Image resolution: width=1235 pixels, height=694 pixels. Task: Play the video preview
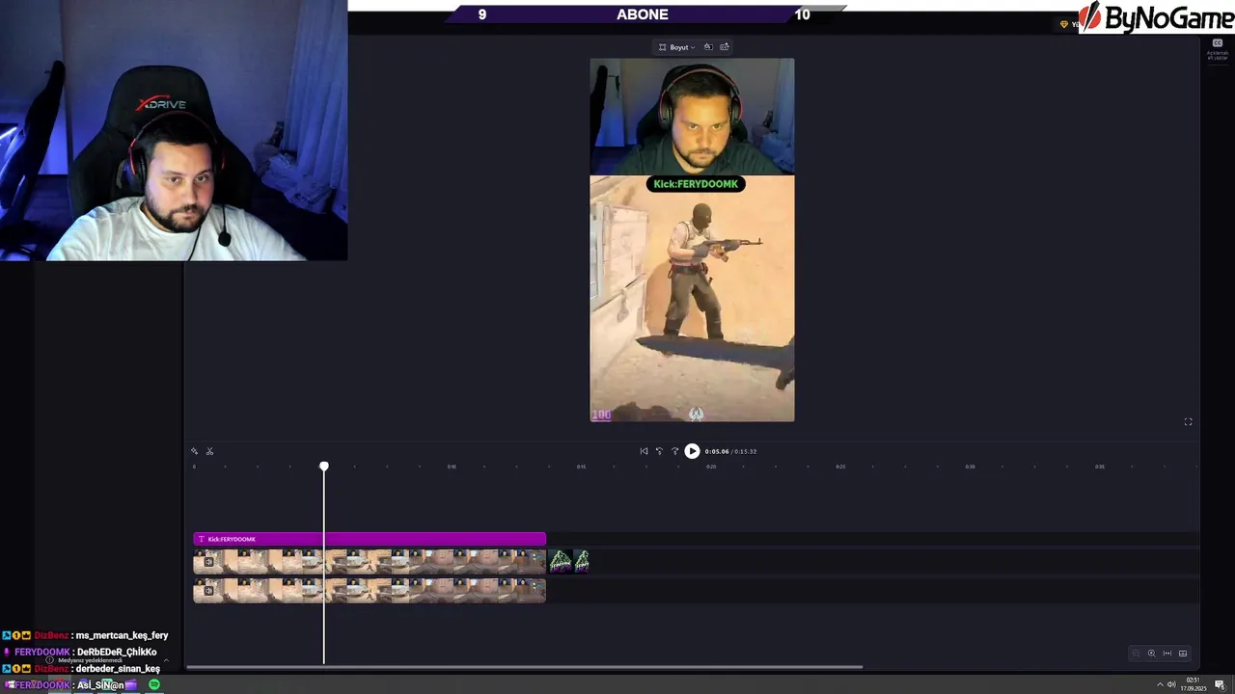pyautogui.click(x=692, y=451)
